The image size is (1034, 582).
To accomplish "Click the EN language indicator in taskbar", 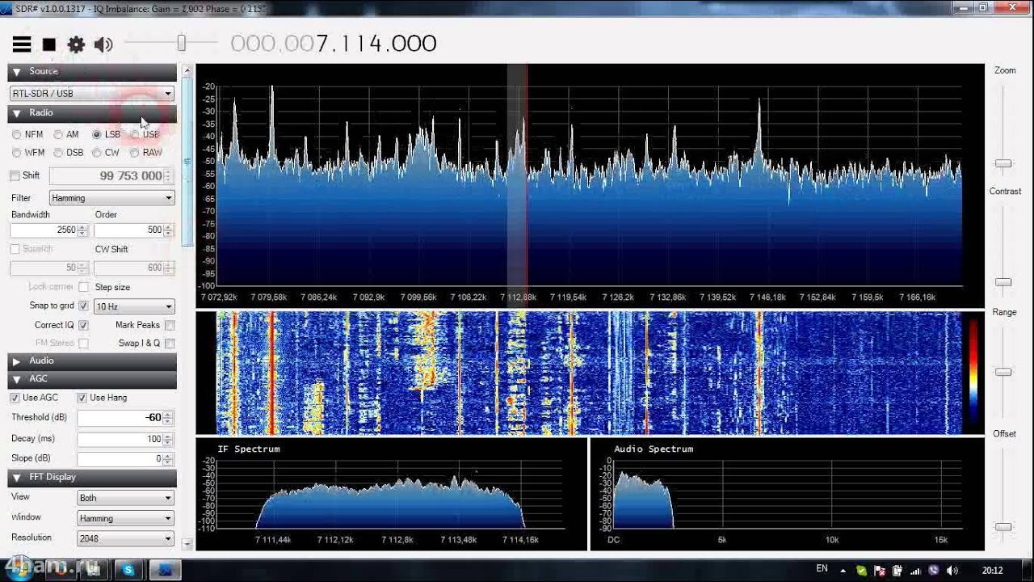I will coord(822,568).
